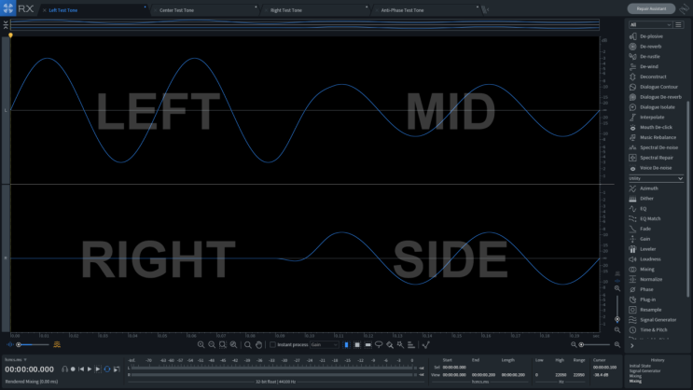Toggle headphone input monitoring
Image resolution: width=693 pixels, height=390 pixels.
point(65,369)
